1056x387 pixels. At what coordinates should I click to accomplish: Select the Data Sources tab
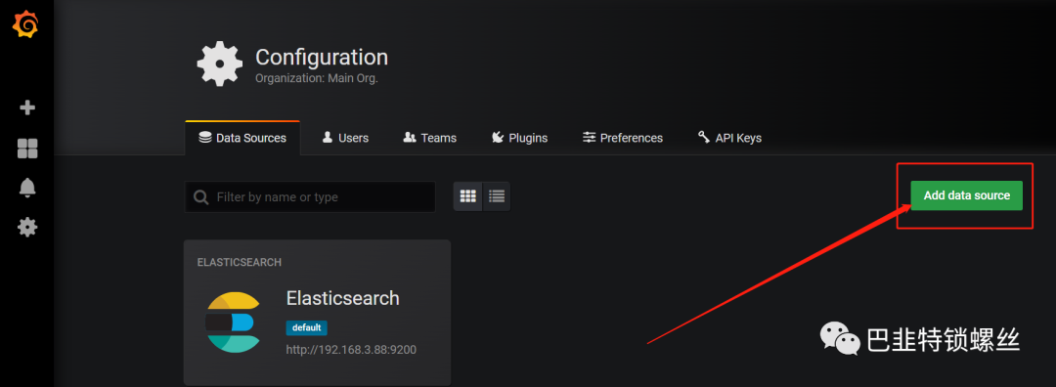[x=242, y=138]
